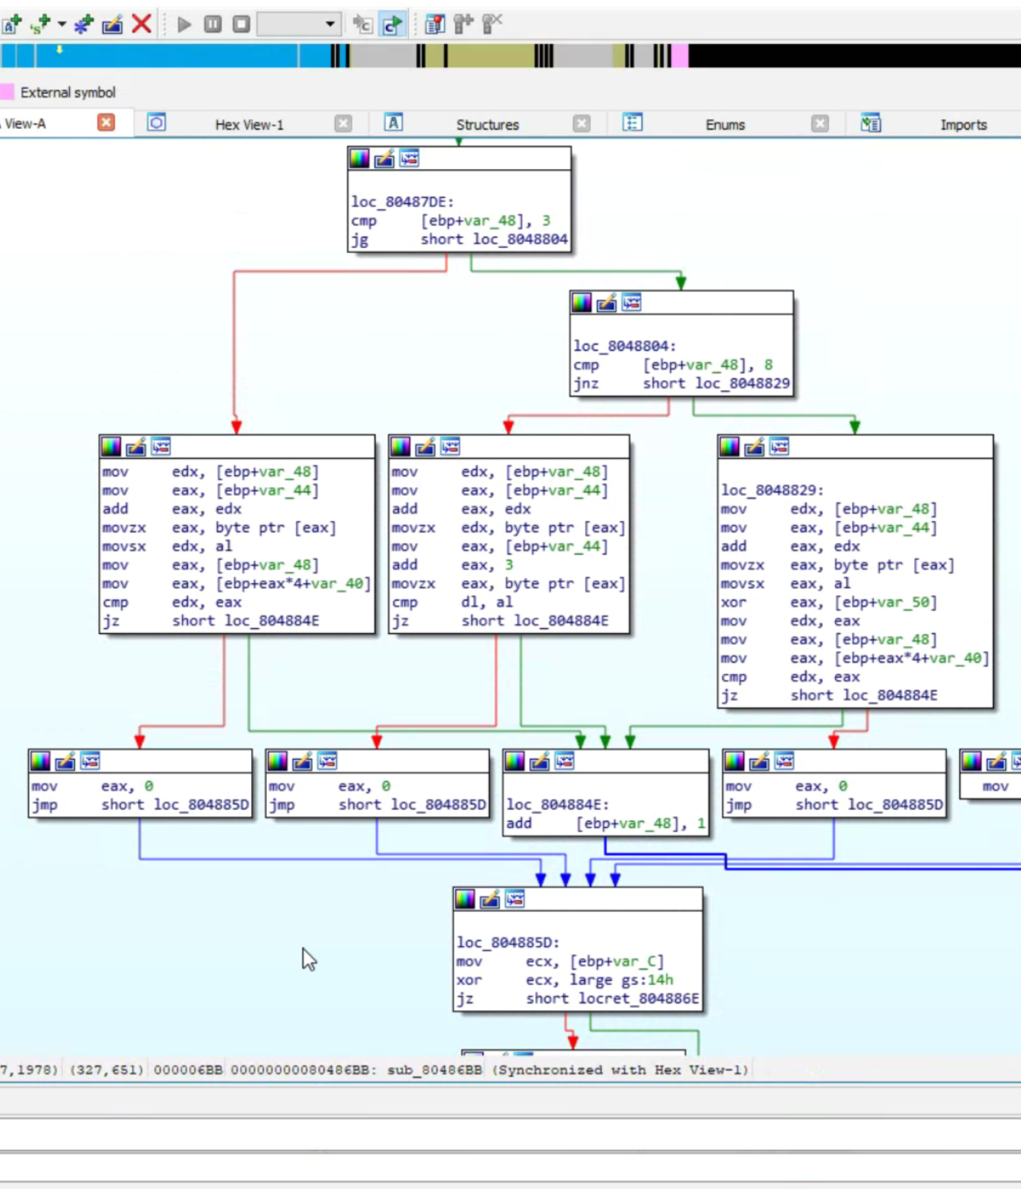Click the edit pencil icon in top toolbar
1021x1189 pixels.
[112, 25]
